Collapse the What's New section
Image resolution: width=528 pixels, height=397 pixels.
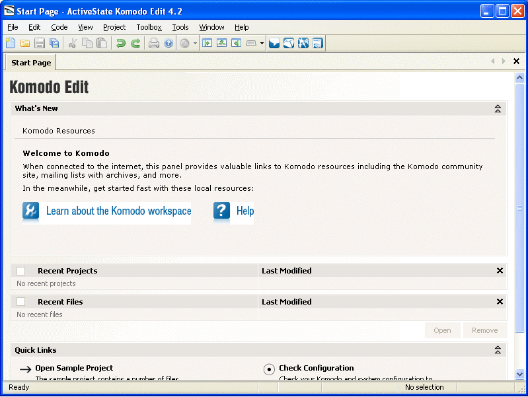point(498,109)
